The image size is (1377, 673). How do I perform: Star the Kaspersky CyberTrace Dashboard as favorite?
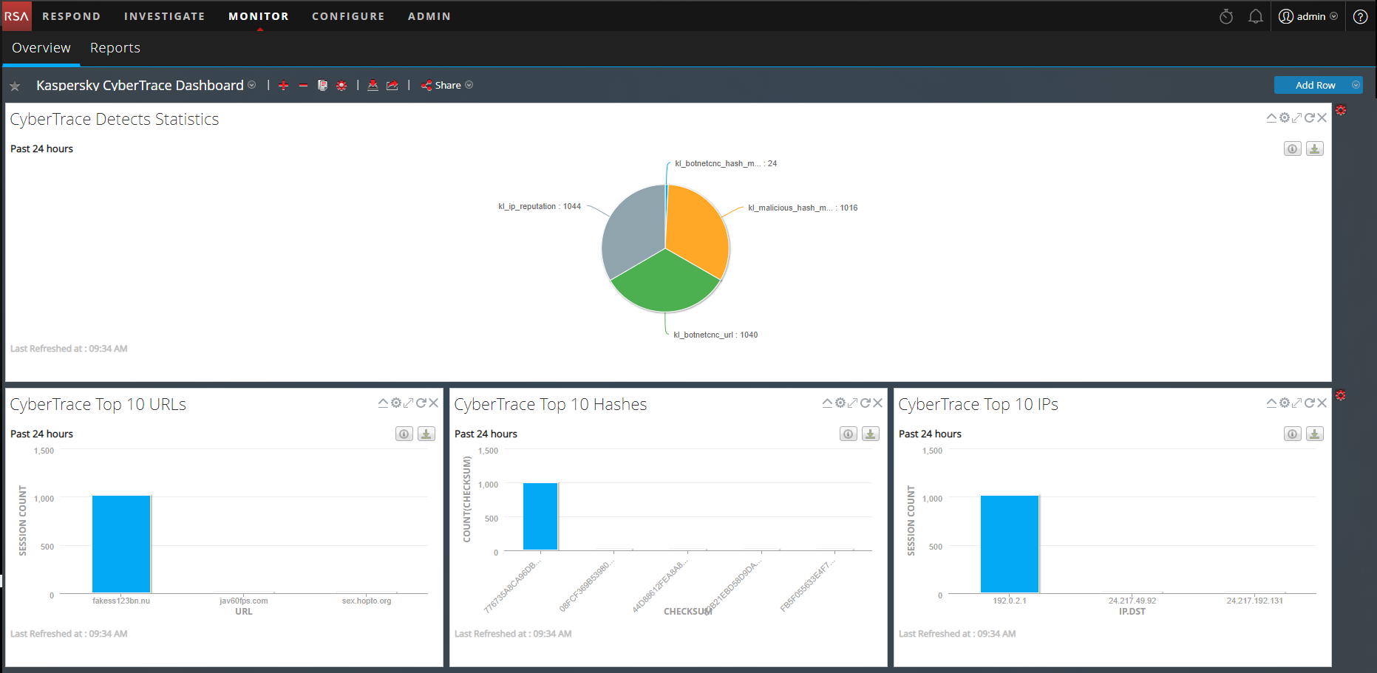point(16,85)
